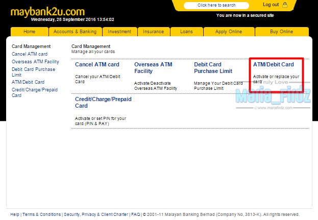This screenshot has height=220, width=318.
Task: Open the Buy Online tab
Action: [x=282, y=32]
